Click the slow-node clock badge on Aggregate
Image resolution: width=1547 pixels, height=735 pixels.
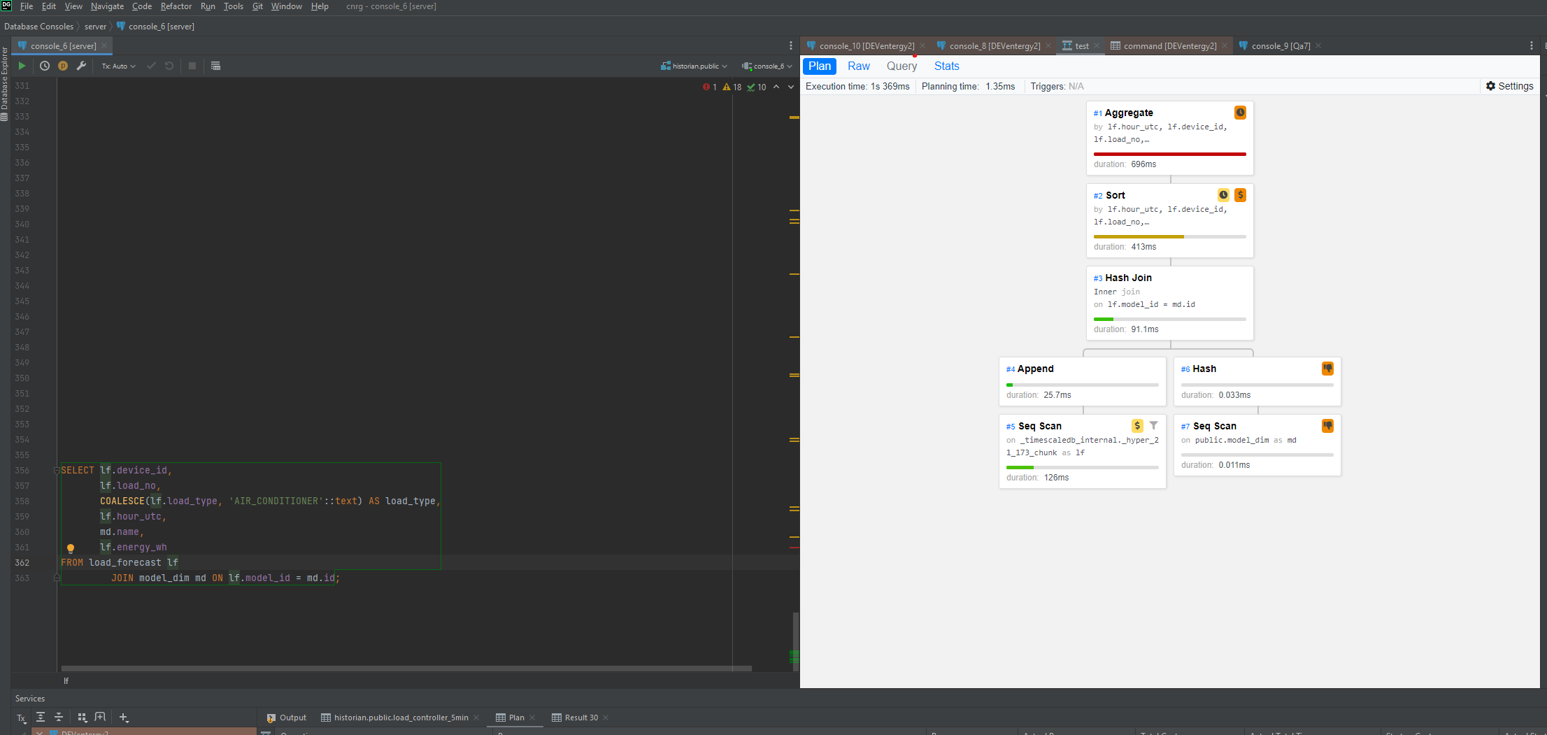[x=1240, y=112]
